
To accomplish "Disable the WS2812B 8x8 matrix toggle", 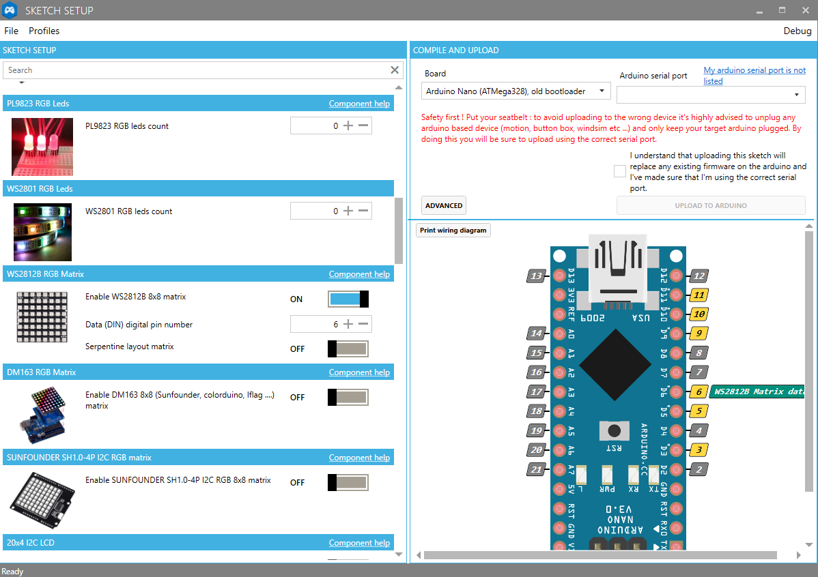I will pos(348,299).
